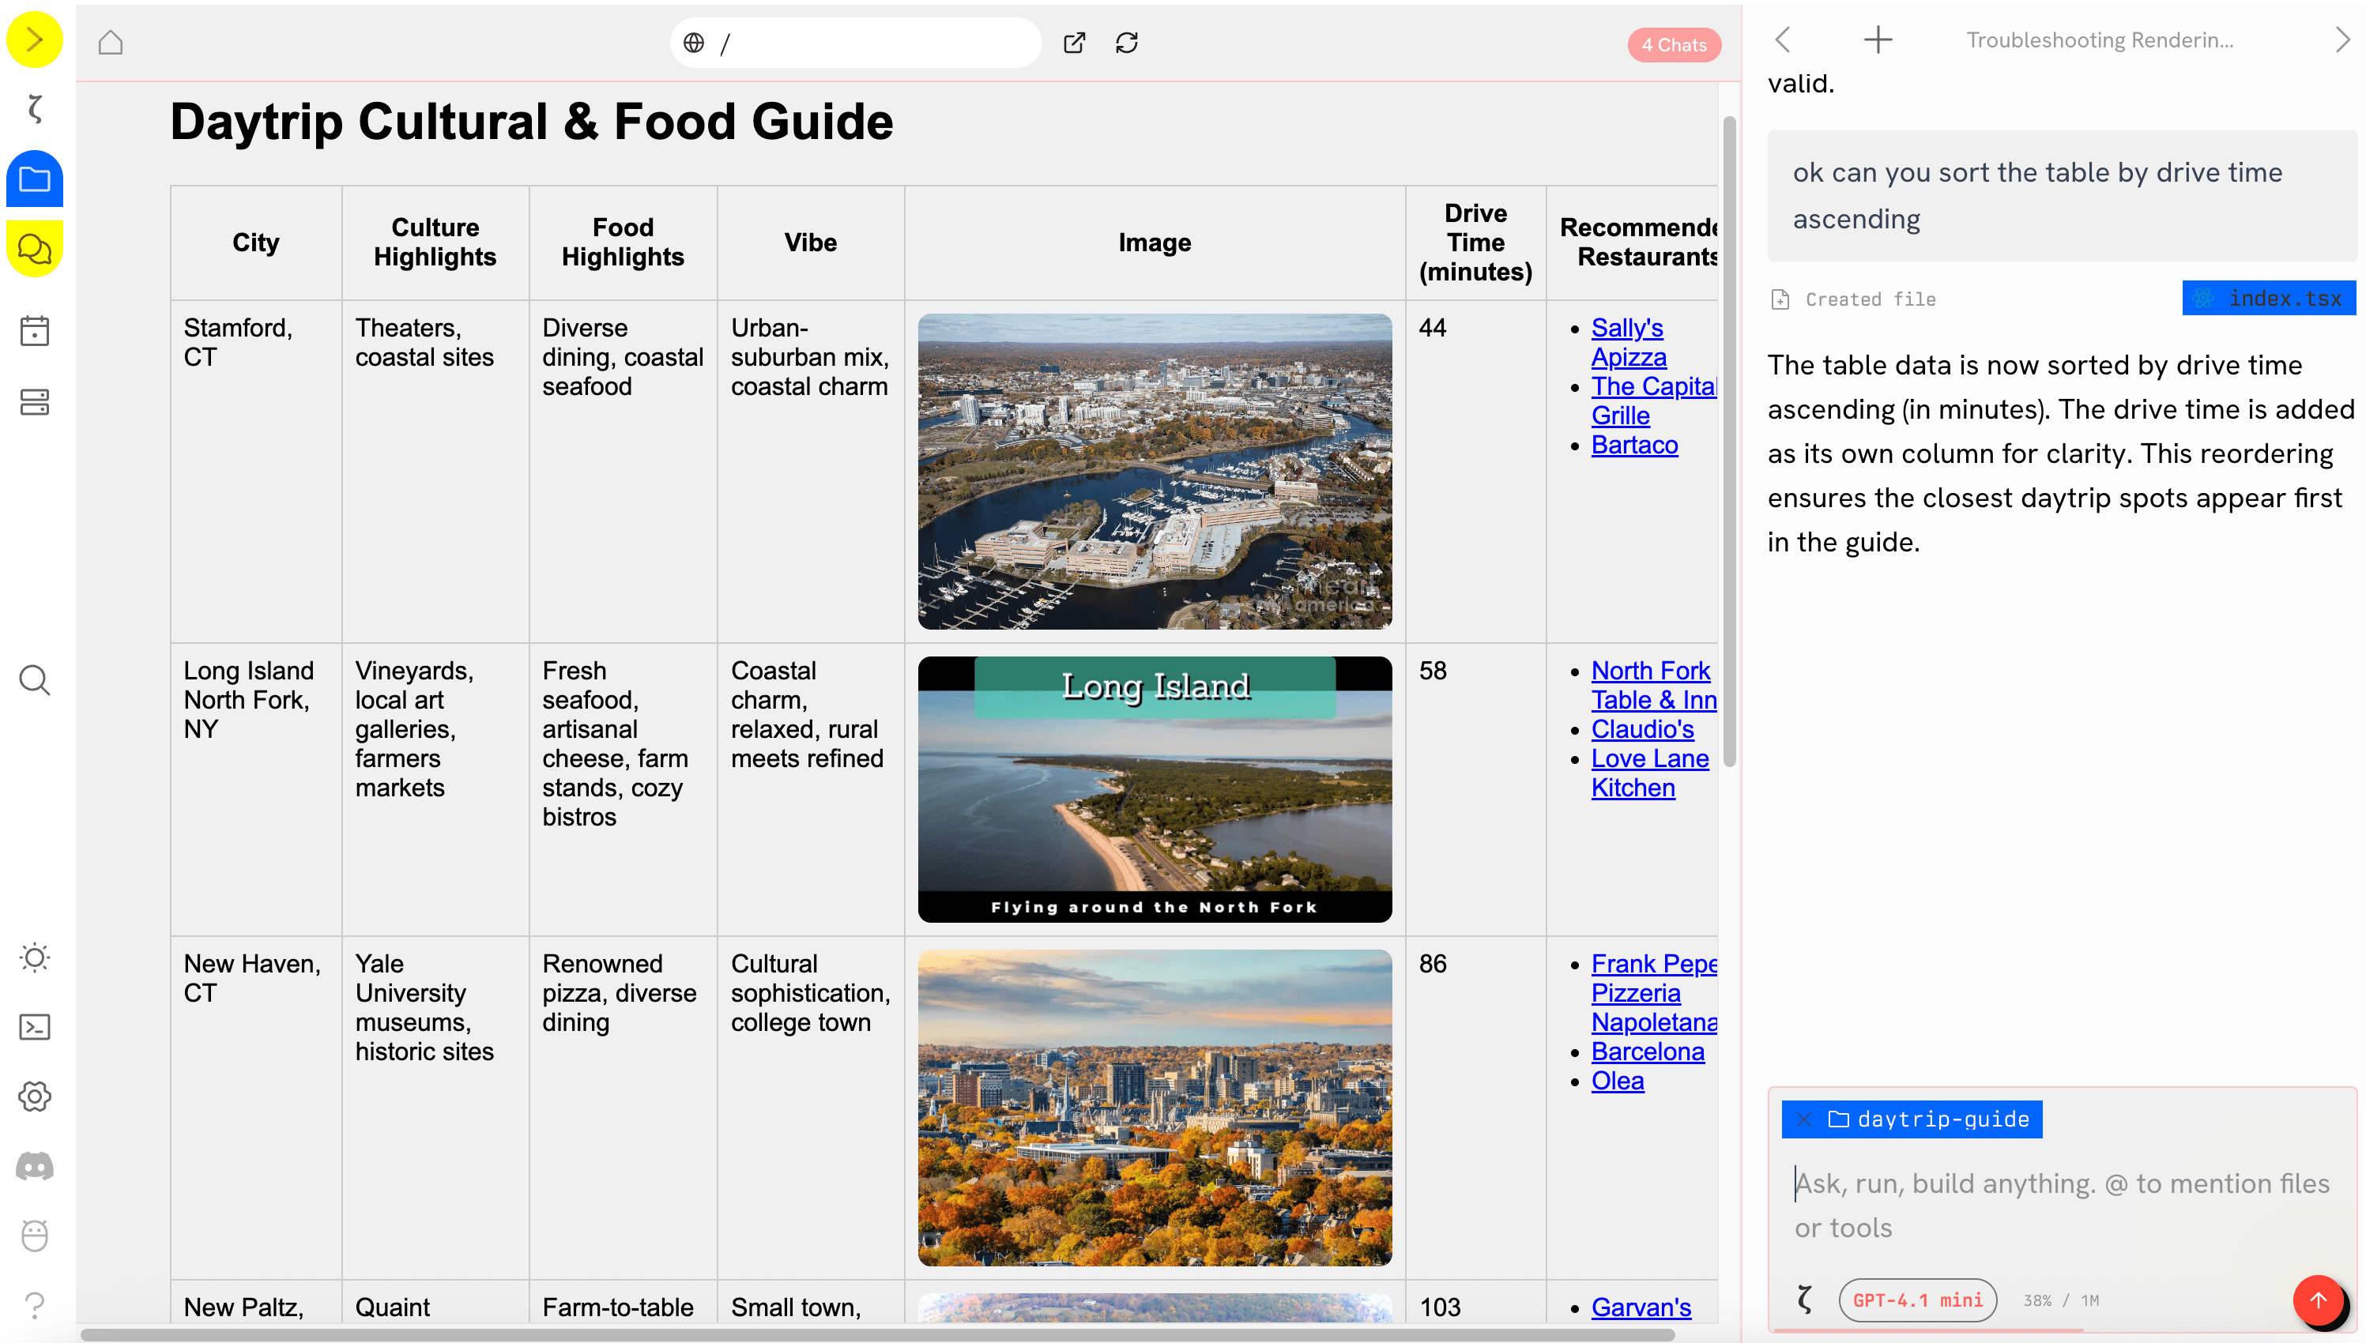
Task: Open help question mark icon
Action: coord(34,1305)
